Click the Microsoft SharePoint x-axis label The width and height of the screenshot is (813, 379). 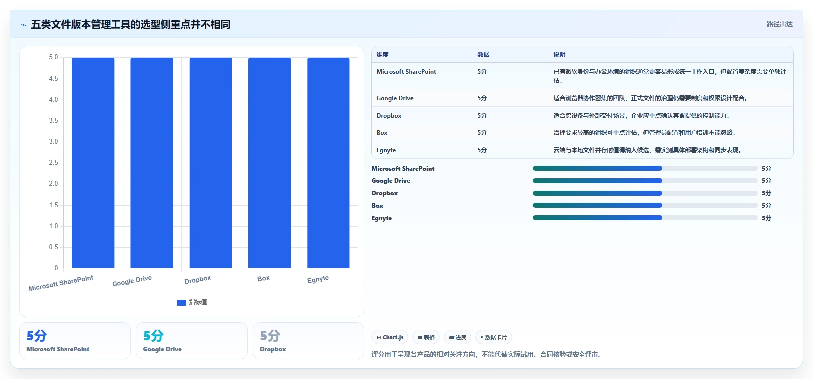61,283
